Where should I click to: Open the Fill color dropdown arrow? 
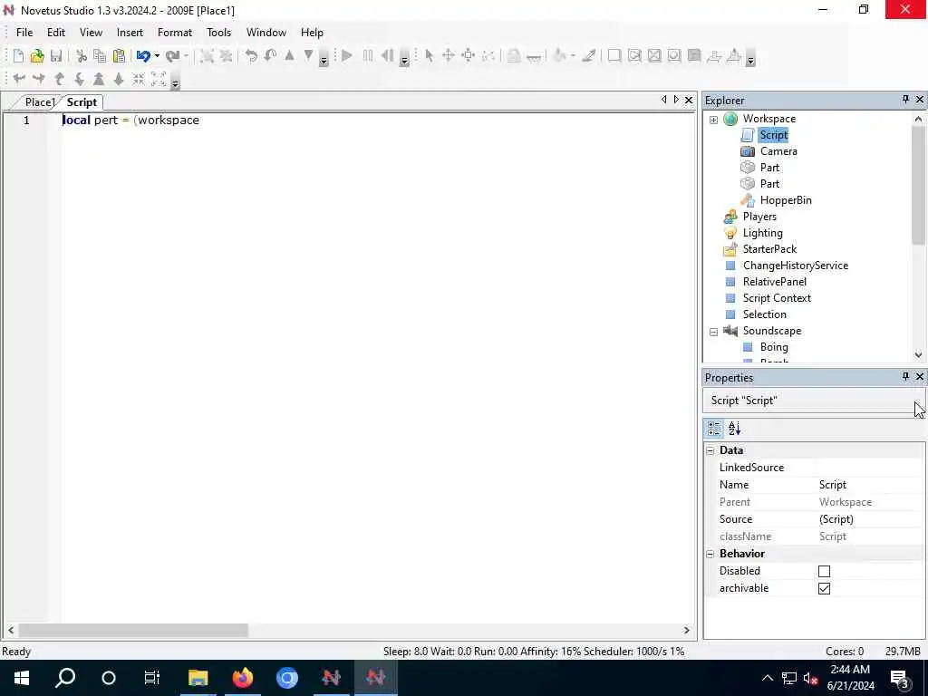click(x=573, y=56)
